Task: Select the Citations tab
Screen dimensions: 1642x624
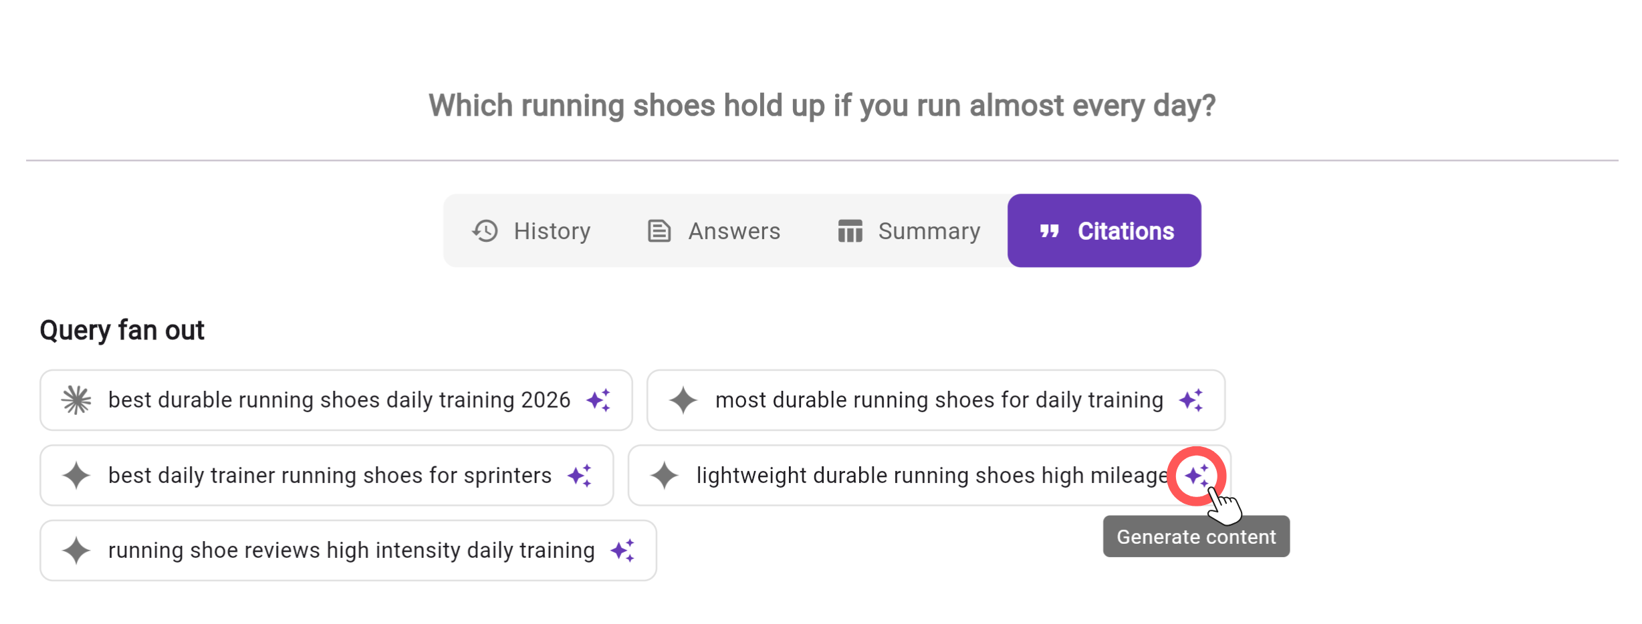Action: pyautogui.click(x=1104, y=230)
